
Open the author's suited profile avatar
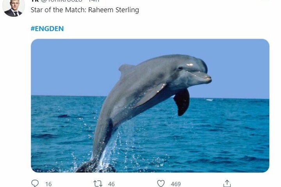point(13,7)
